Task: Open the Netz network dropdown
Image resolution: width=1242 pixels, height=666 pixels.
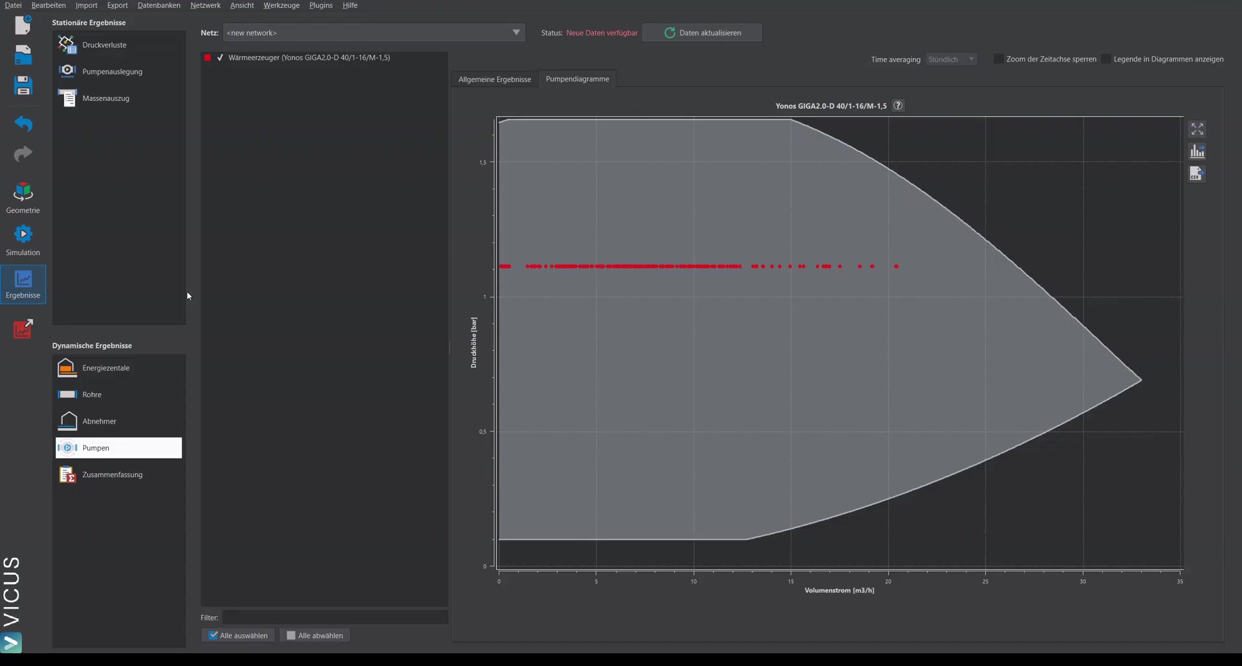Action: point(374,32)
